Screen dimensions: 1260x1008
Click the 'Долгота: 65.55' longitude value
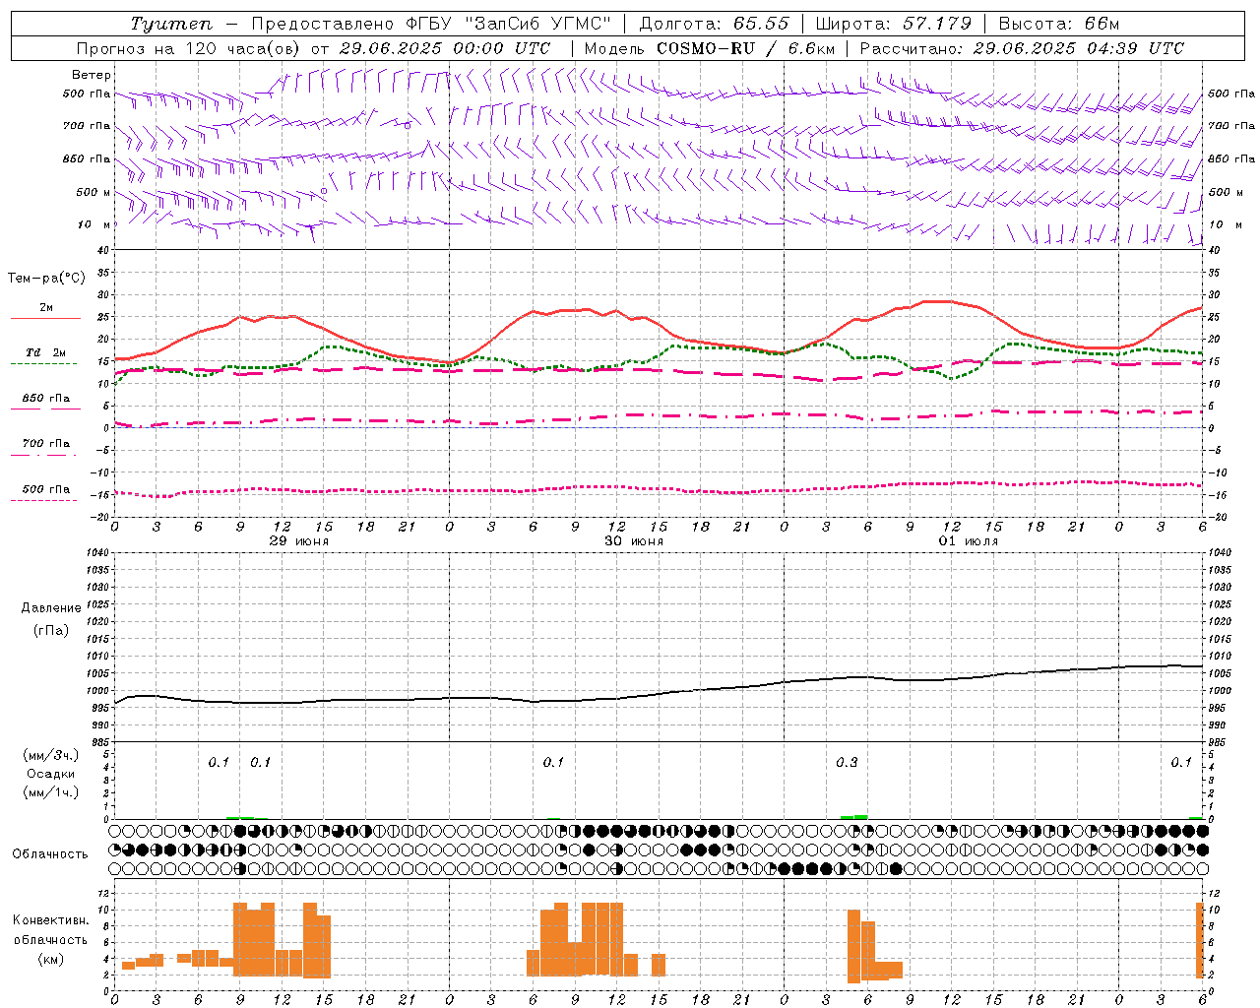[x=714, y=24]
